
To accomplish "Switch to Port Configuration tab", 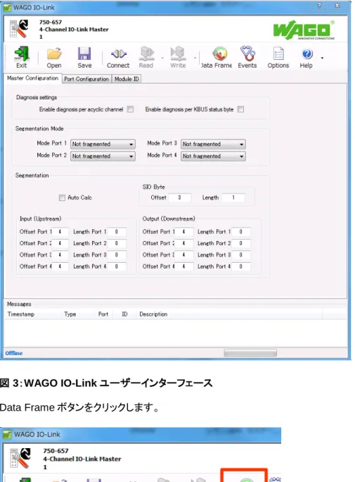I will (x=86, y=79).
